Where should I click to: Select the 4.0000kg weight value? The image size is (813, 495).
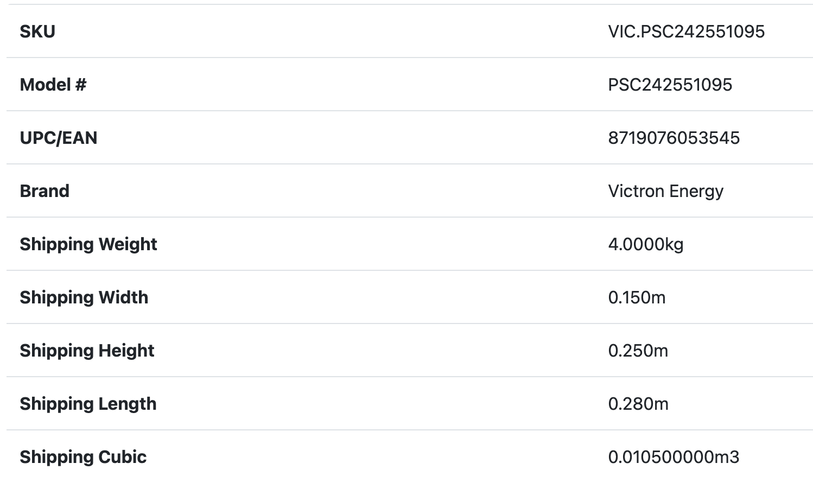point(645,244)
